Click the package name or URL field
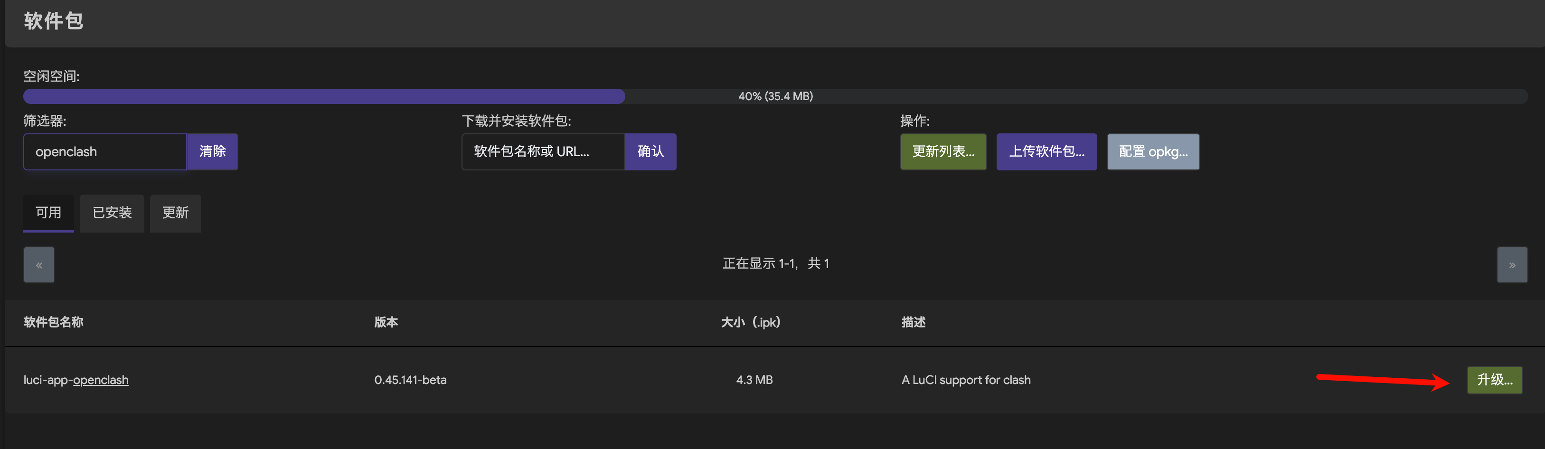The height and width of the screenshot is (449, 1545). pos(543,152)
